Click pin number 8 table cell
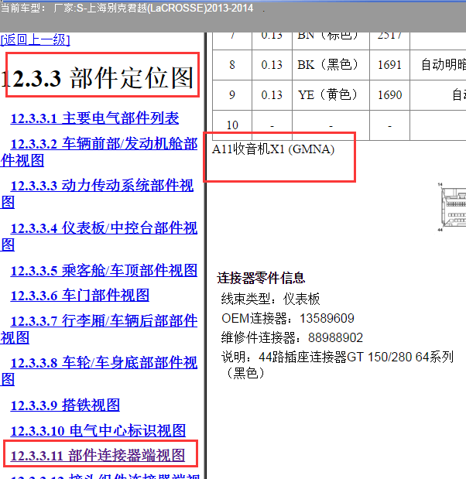This screenshot has width=466, height=479. [x=232, y=65]
